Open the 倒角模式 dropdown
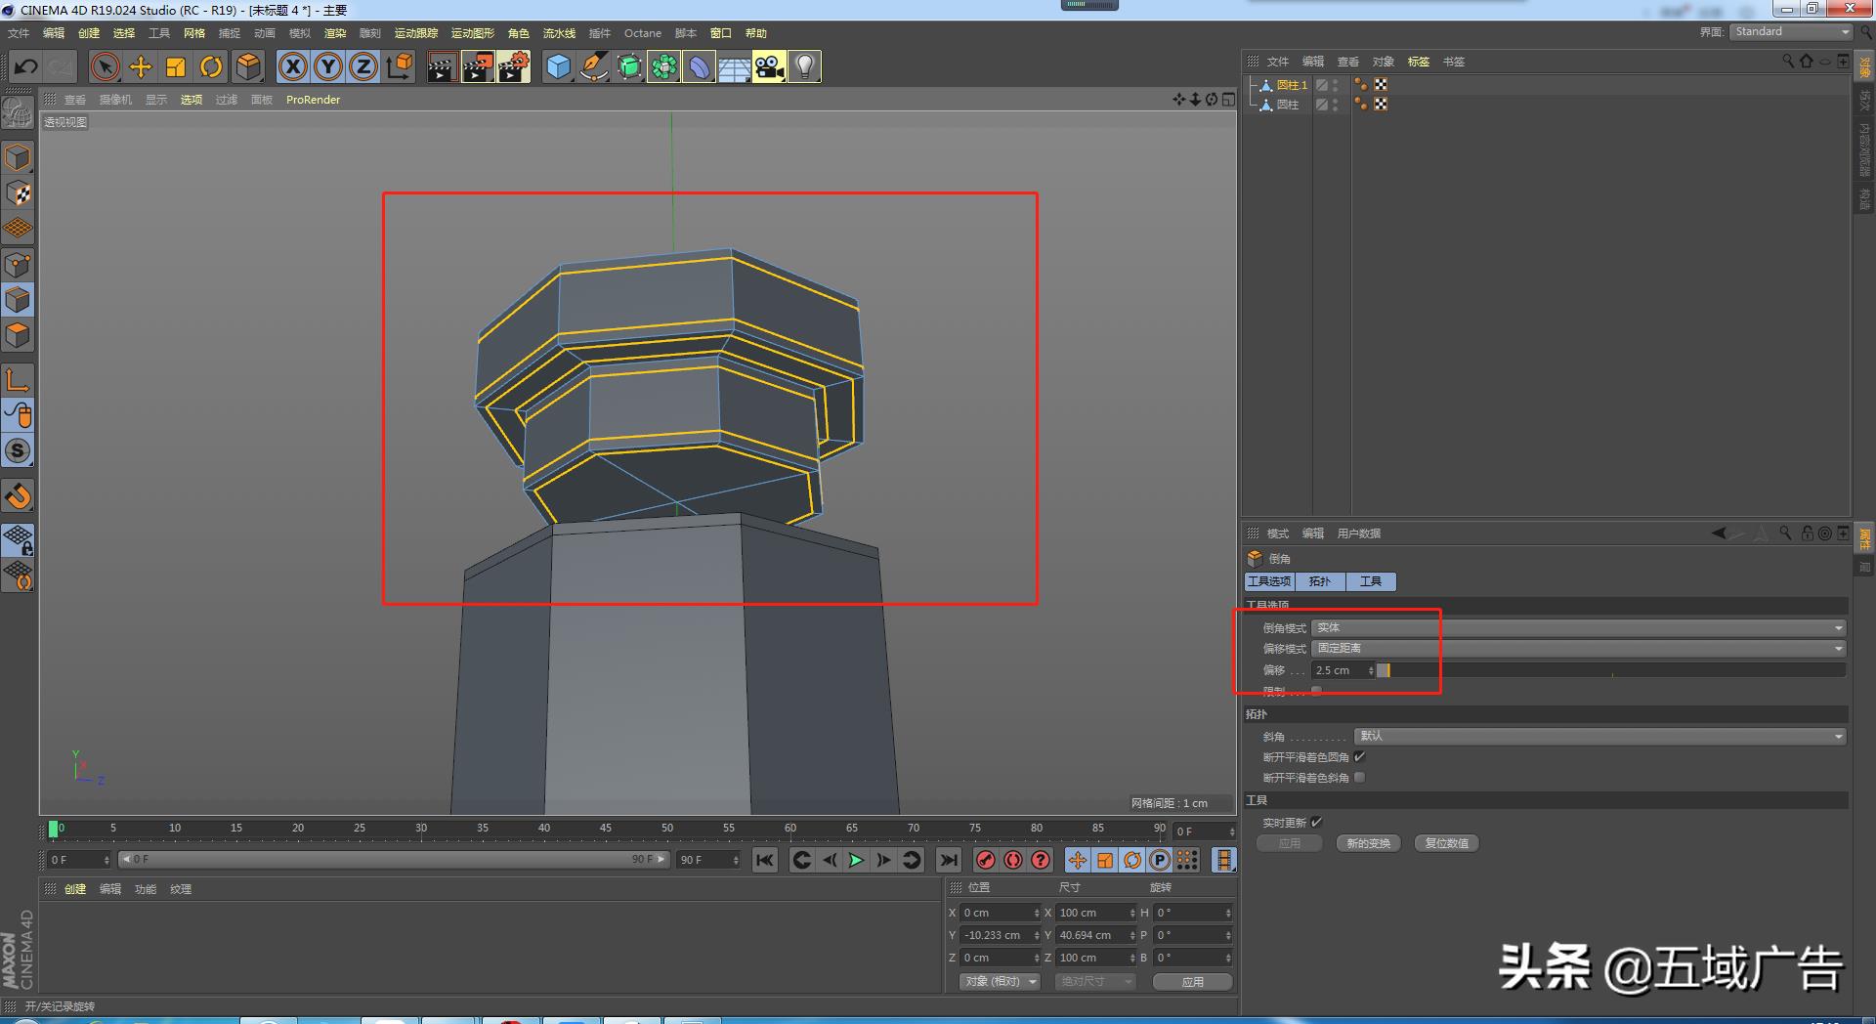Screen dimensions: 1876x1024 click(x=1578, y=627)
